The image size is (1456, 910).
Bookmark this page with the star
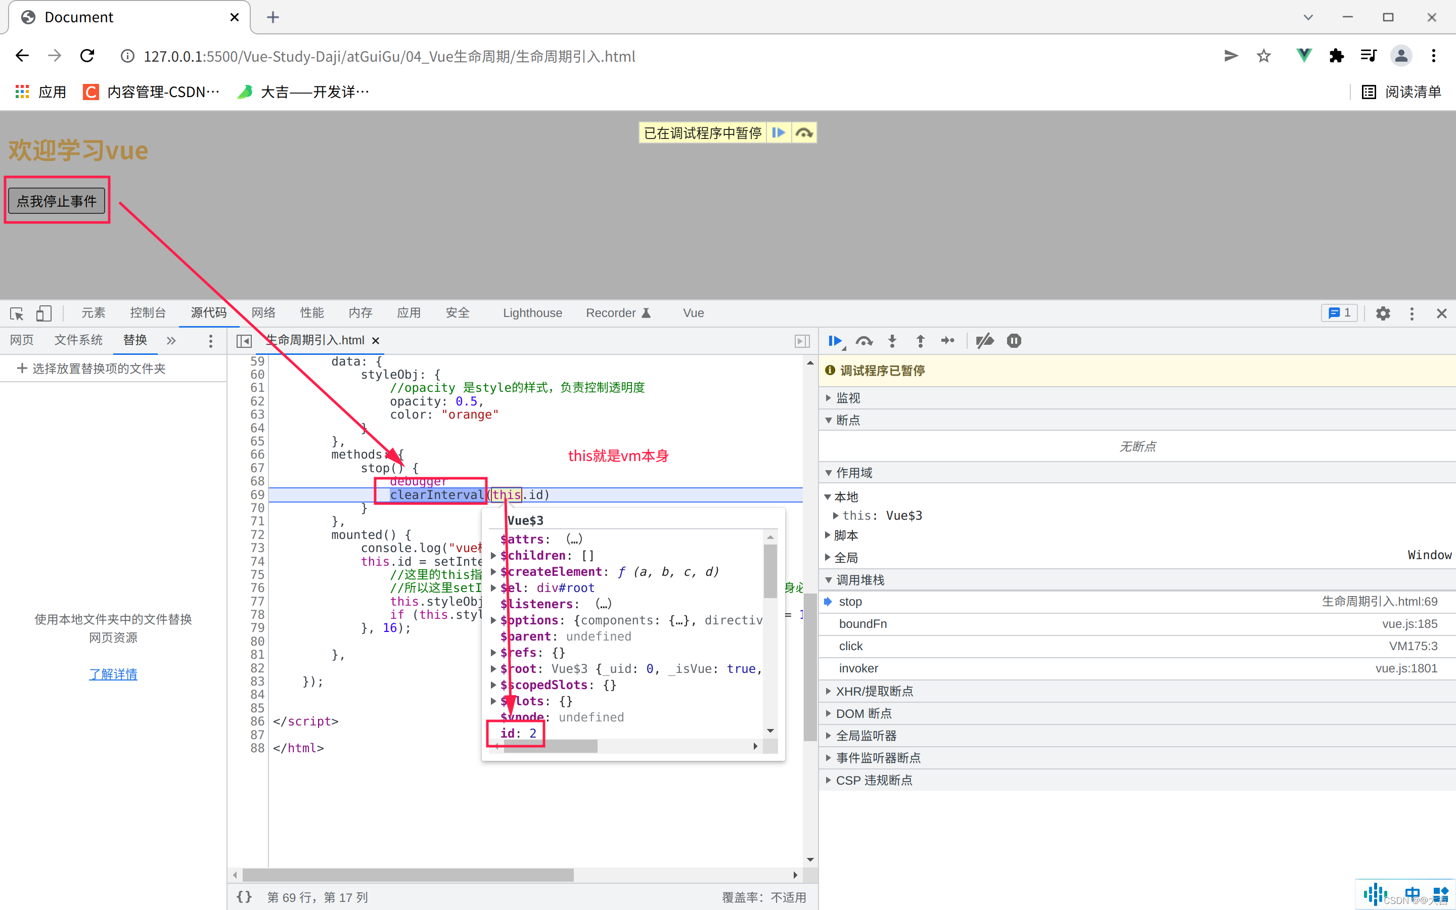(1263, 56)
